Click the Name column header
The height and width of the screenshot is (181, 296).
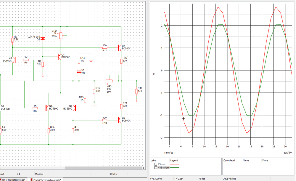pyautogui.click(x=246, y=160)
